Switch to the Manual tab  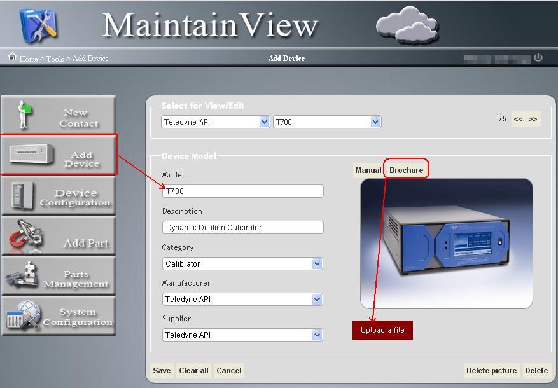[368, 170]
